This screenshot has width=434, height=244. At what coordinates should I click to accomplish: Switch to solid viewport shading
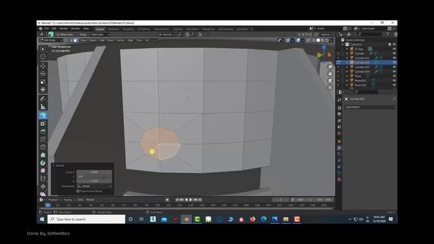pos(318,41)
